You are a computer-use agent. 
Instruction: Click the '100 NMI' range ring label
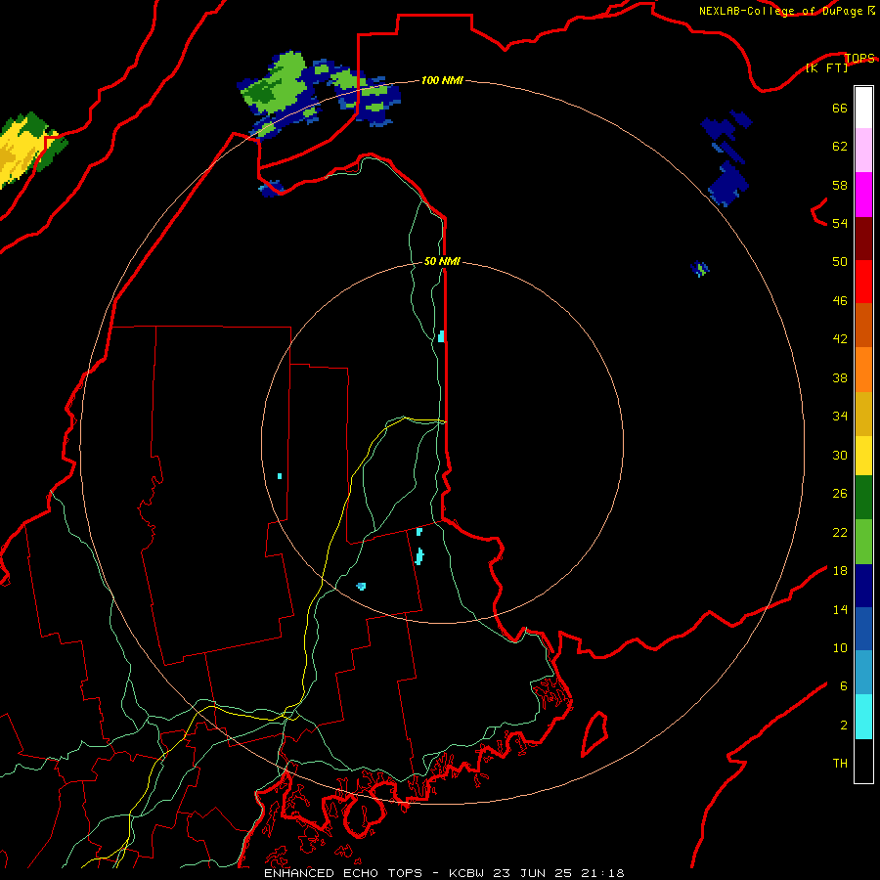(x=442, y=80)
